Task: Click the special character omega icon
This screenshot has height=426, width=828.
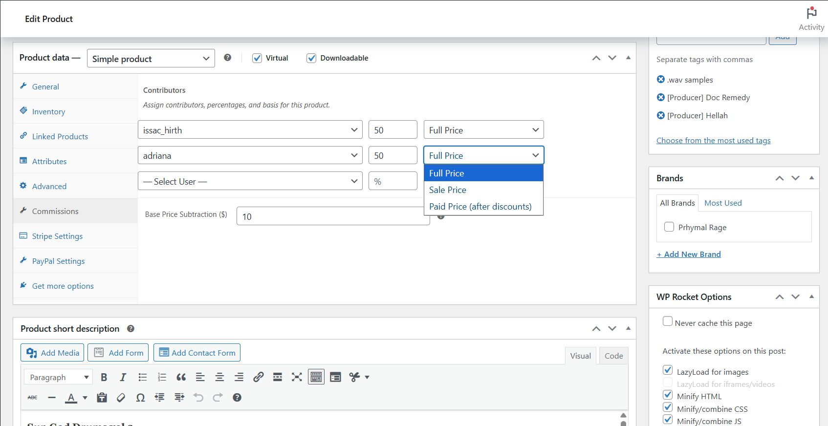Action: pyautogui.click(x=140, y=398)
